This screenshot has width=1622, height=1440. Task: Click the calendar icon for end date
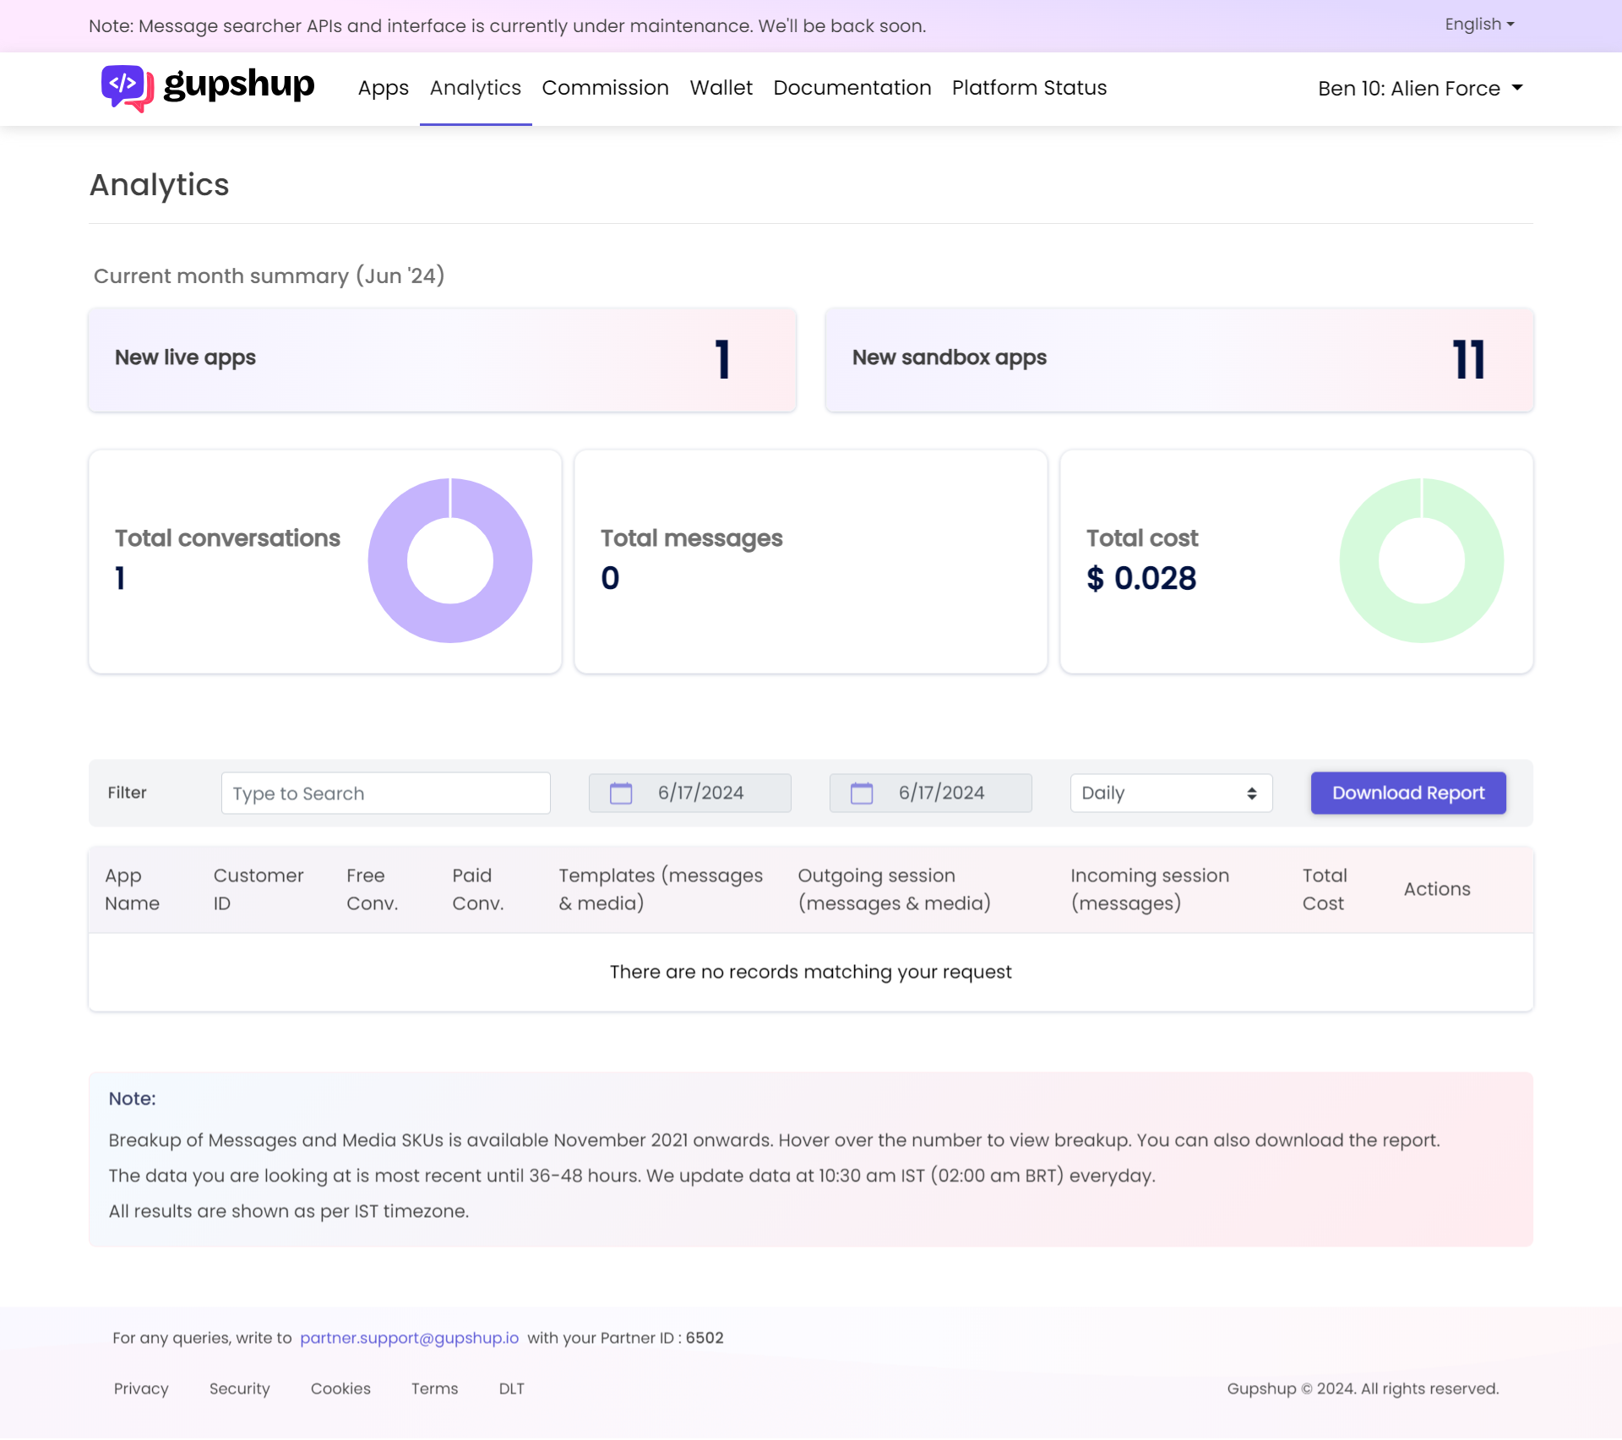pyautogui.click(x=859, y=794)
